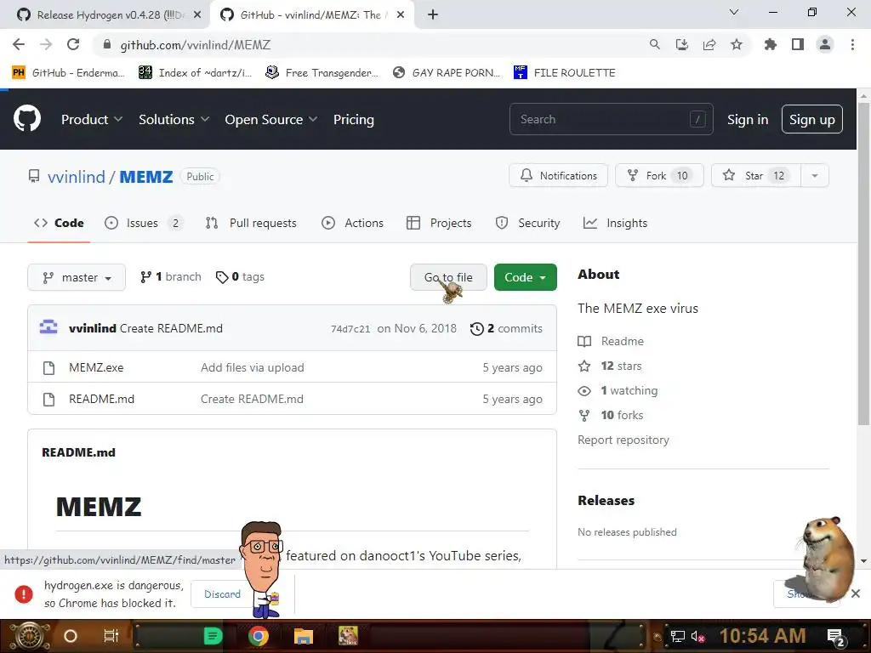This screenshot has width=871, height=653.
Task: Expand the Product menu
Action: pyautogui.click(x=92, y=119)
